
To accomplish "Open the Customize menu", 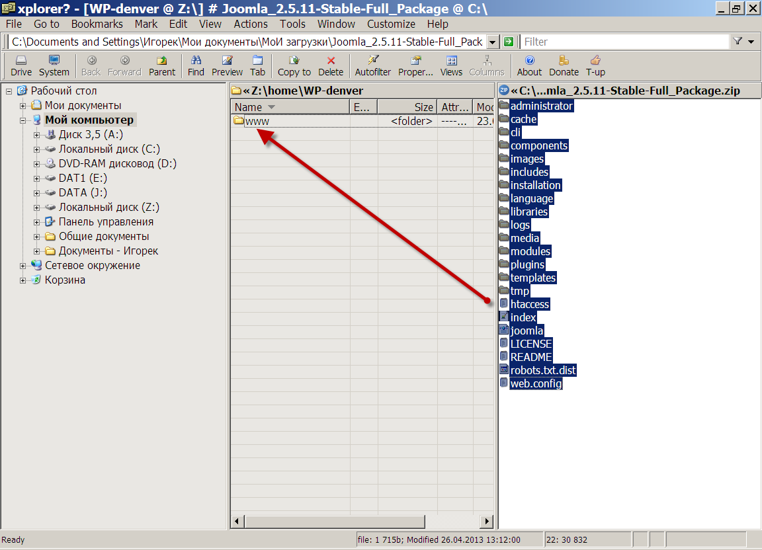I will [391, 24].
